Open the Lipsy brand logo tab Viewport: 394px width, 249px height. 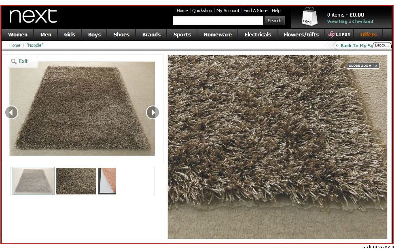click(339, 35)
